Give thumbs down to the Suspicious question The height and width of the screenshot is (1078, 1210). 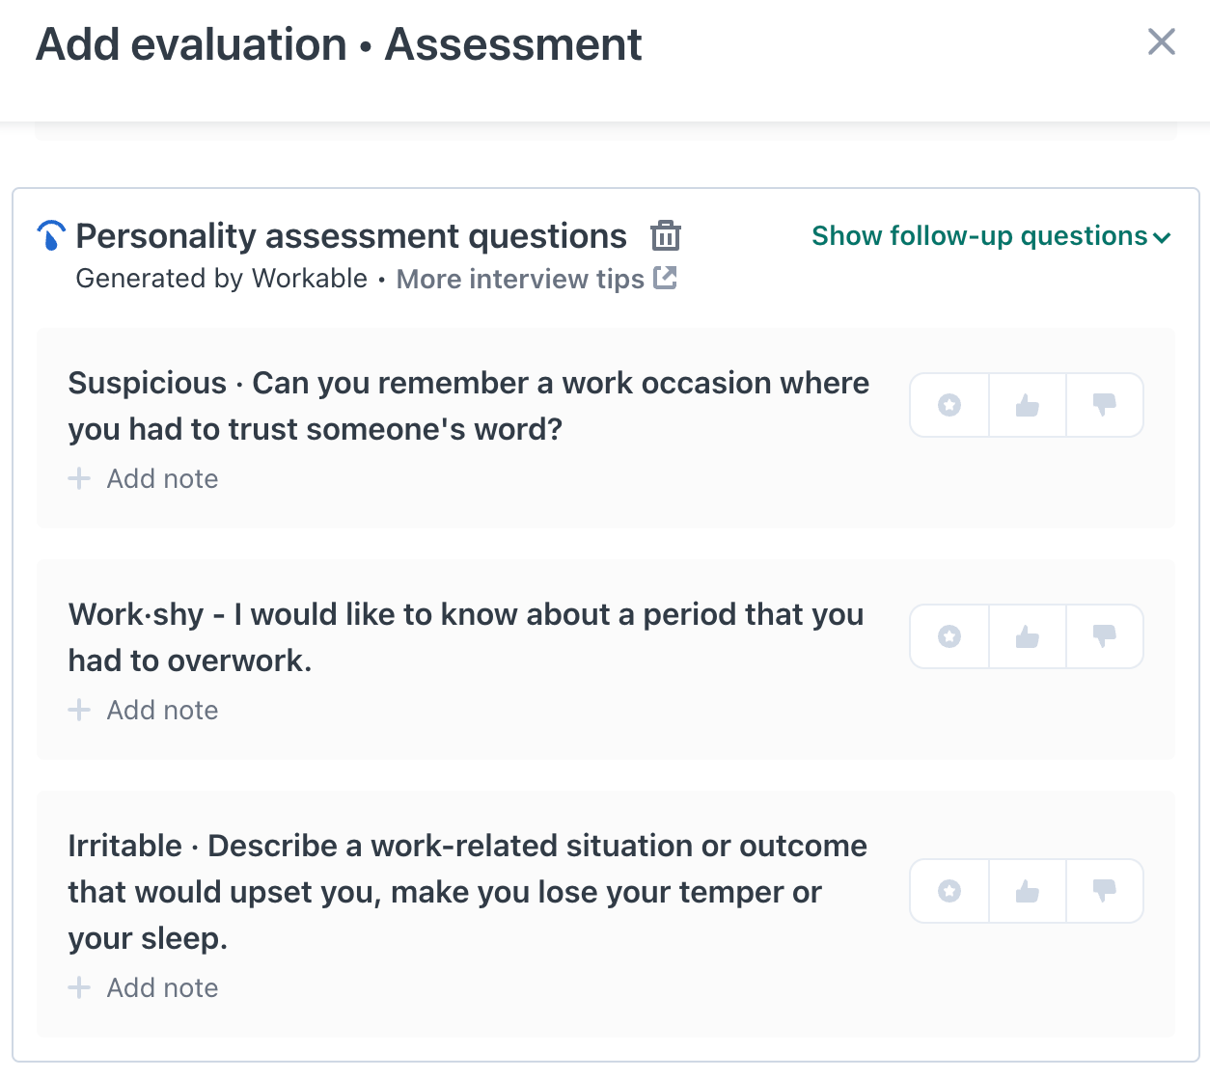(x=1105, y=405)
